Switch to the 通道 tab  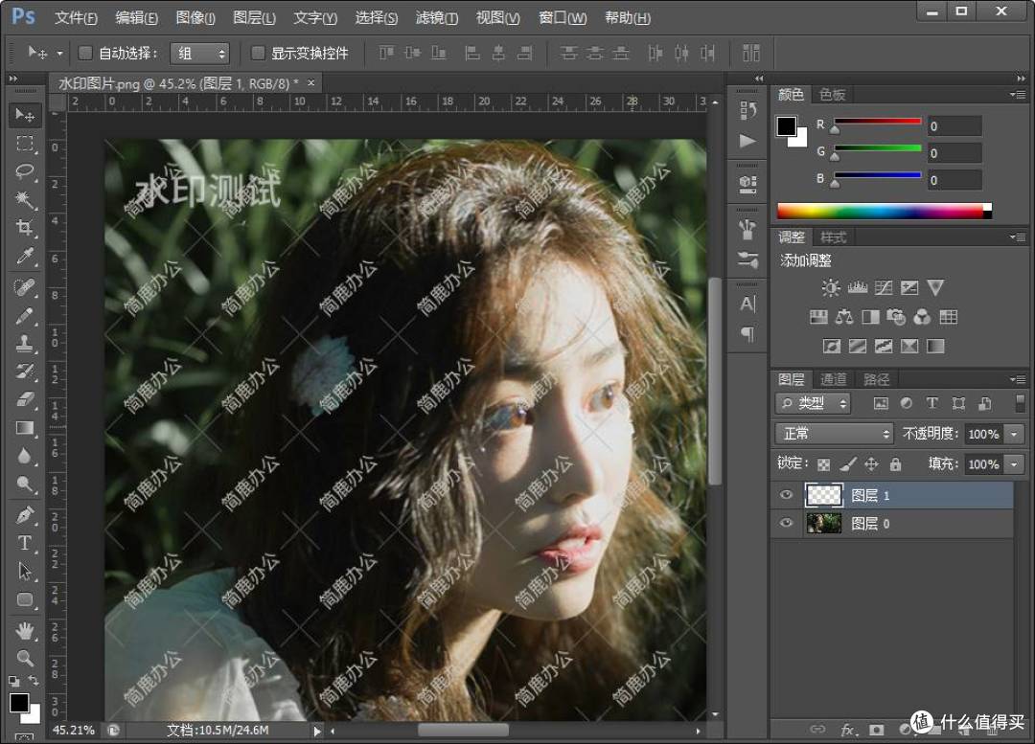[833, 379]
